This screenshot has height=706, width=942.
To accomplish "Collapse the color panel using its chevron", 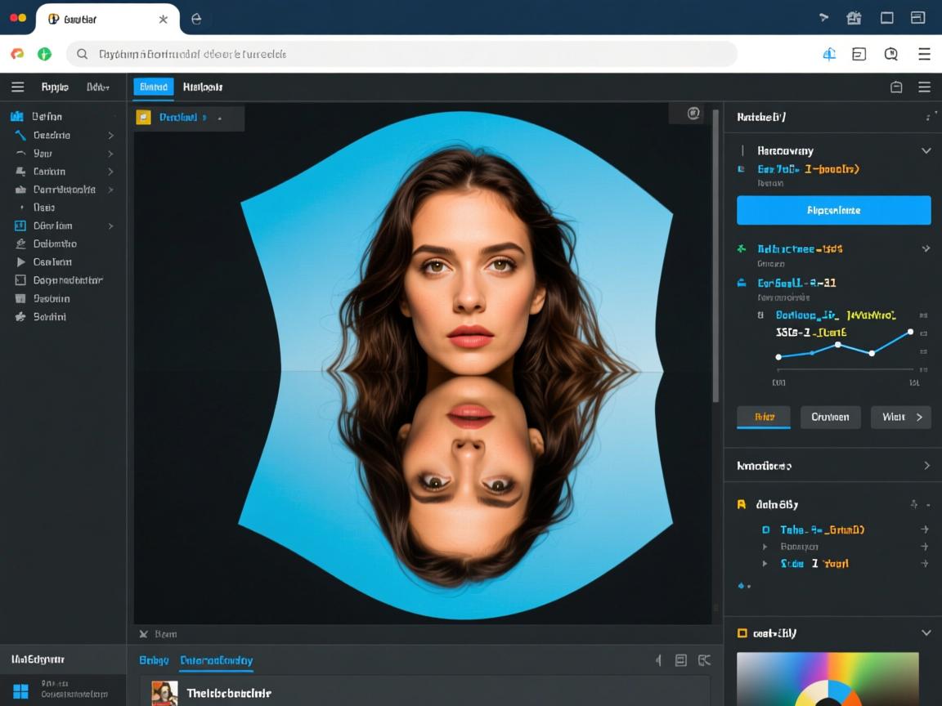I will (926, 633).
